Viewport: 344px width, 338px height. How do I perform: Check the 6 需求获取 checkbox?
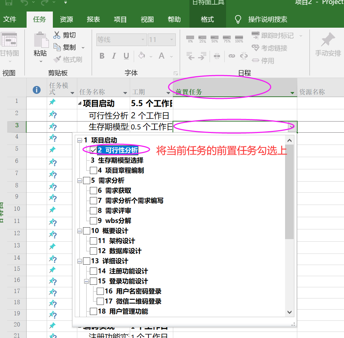tap(93, 191)
